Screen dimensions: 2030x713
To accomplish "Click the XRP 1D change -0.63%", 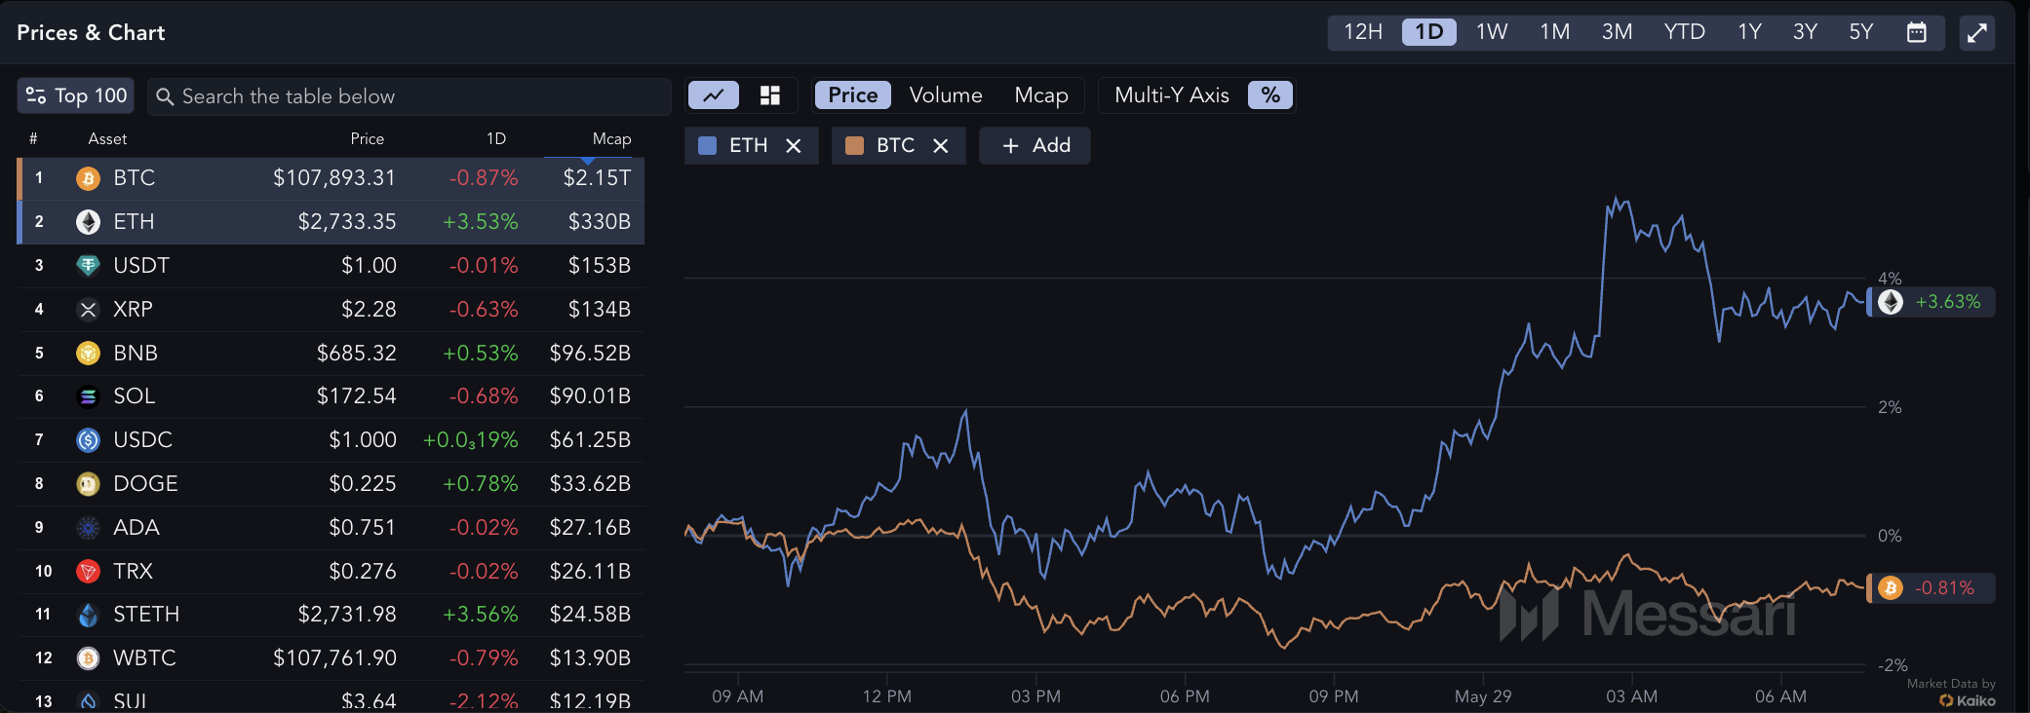I will pyautogui.click(x=484, y=310).
